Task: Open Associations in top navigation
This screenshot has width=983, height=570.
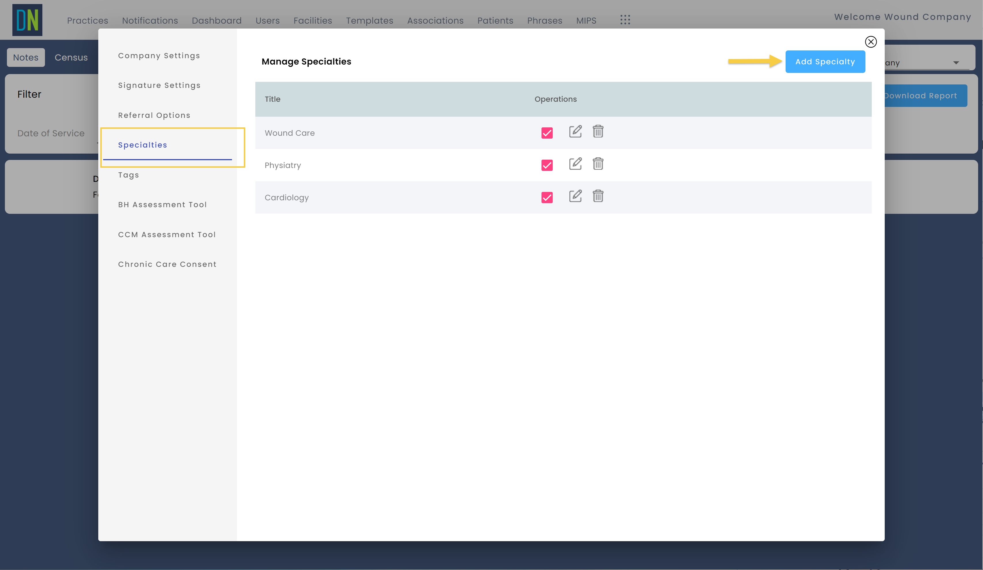Action: [435, 21]
